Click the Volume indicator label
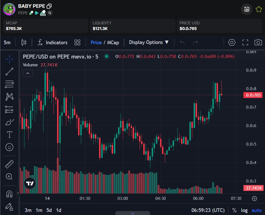The height and width of the screenshot is (215, 265). tap(30, 65)
